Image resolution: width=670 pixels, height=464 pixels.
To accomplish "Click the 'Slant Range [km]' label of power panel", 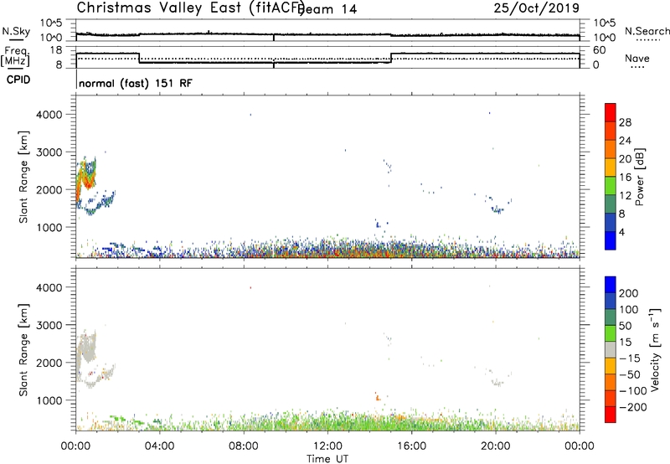I will pyautogui.click(x=23, y=177).
